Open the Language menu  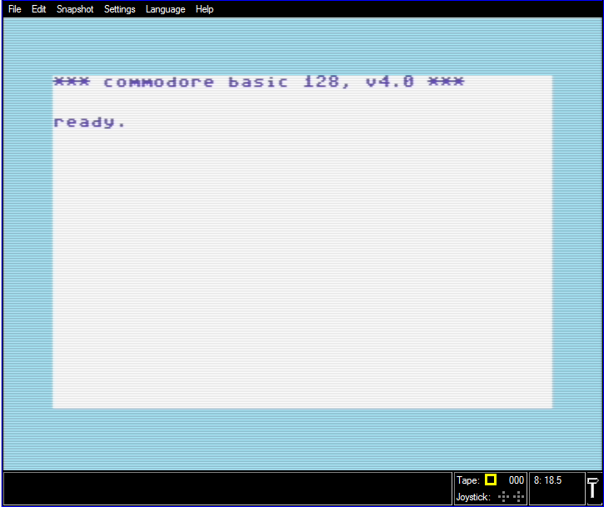(x=165, y=9)
